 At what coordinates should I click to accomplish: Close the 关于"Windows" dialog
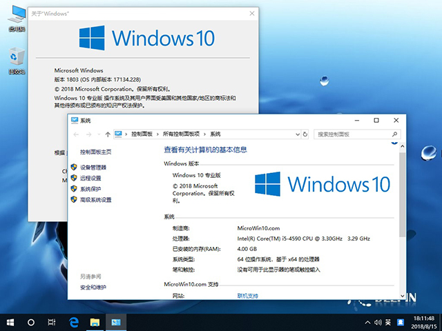tap(252, 14)
